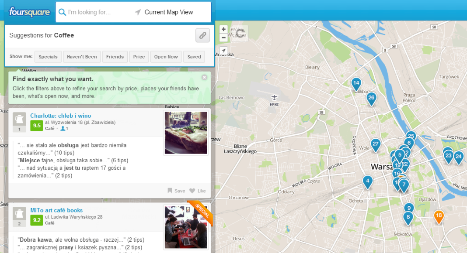The width and height of the screenshot is (467, 253).
Task: Click the 'sie stało ale obsługa' tip text
Action: (72, 149)
